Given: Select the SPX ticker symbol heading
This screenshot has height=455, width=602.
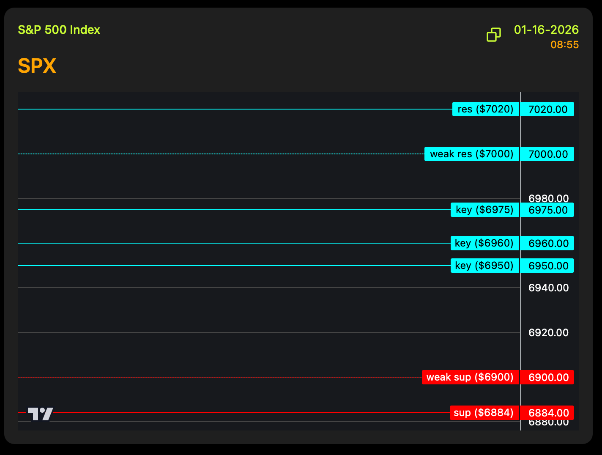Looking at the screenshot, I should pos(37,66).
